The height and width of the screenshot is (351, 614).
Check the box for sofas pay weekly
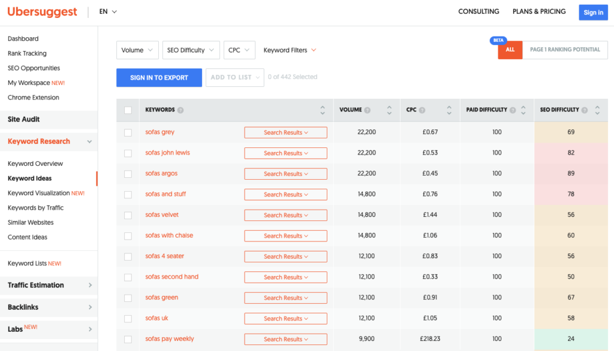[128, 339]
